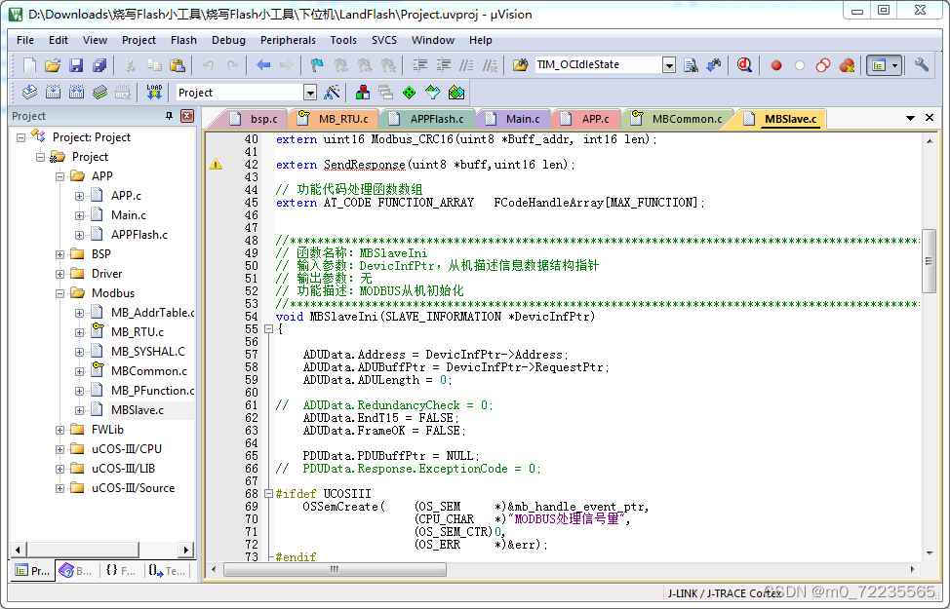This screenshot has height=609, width=950.
Task: Kill all breakpoints
Action: pos(847,64)
